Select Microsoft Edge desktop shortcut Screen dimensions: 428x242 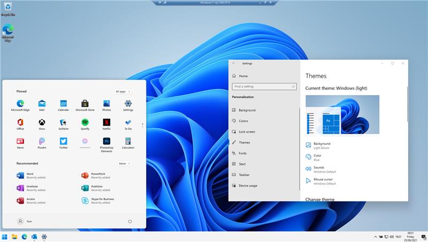click(8, 33)
